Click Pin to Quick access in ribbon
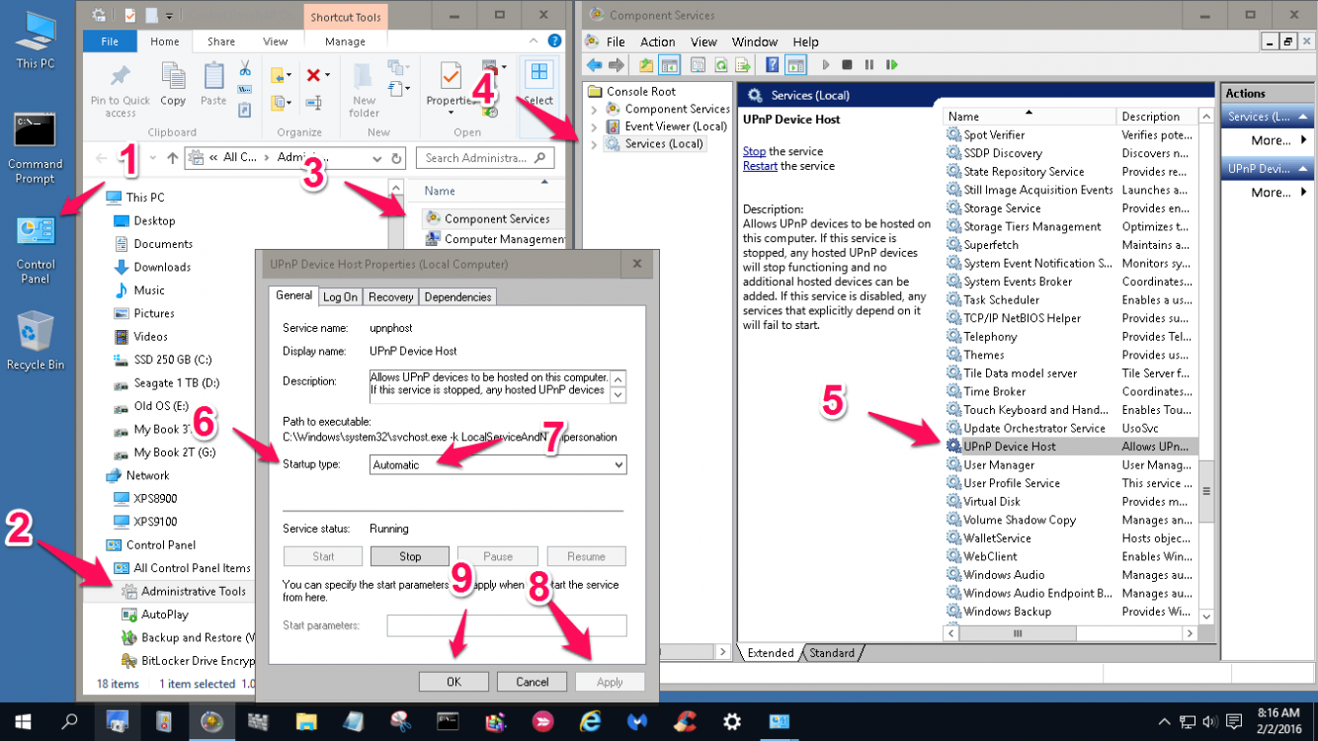 pos(121,90)
